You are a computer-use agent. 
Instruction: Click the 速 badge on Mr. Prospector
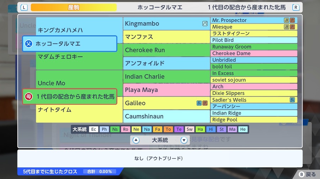click(287, 20)
